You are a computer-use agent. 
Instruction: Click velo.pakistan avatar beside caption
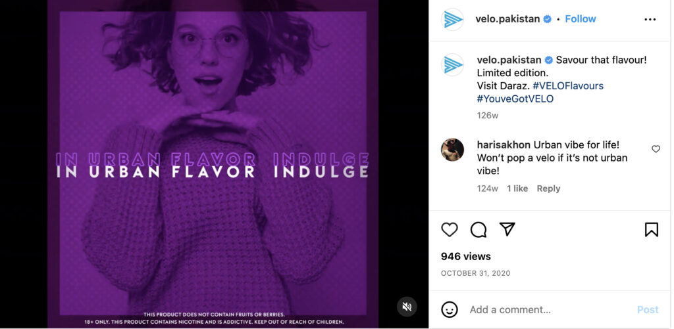(x=453, y=65)
